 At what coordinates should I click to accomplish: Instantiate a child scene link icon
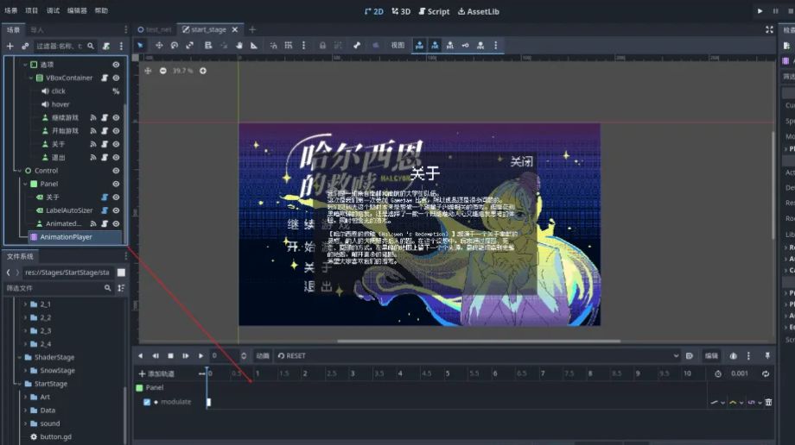point(25,46)
